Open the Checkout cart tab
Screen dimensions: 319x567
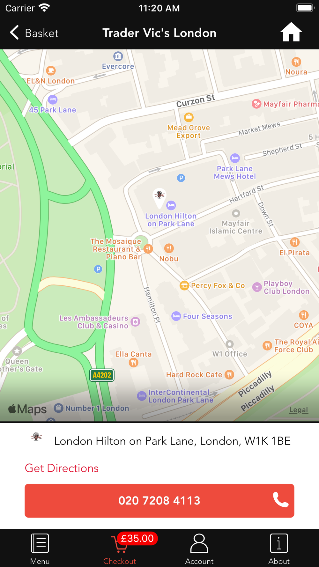[120, 549]
